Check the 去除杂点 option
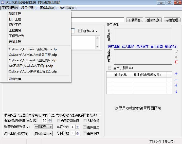182x144 pixels. coord(85,121)
